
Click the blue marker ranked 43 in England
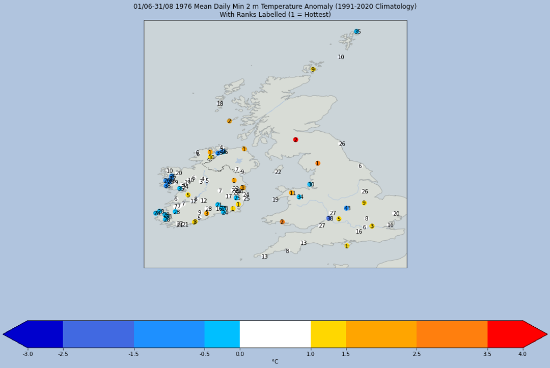[x=346, y=208]
